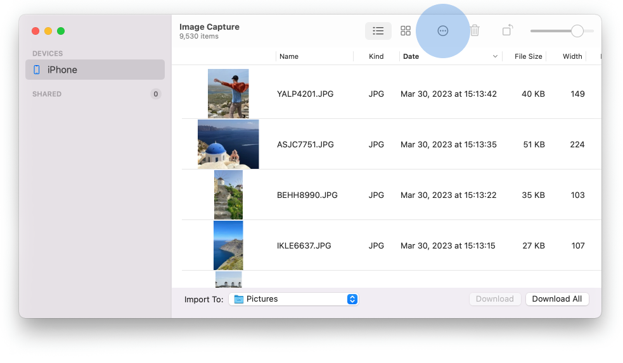Click the rotate image icon
The width and height of the screenshot is (623, 363).
click(x=508, y=30)
